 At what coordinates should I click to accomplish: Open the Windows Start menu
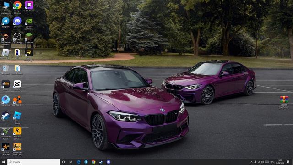pos(4,162)
